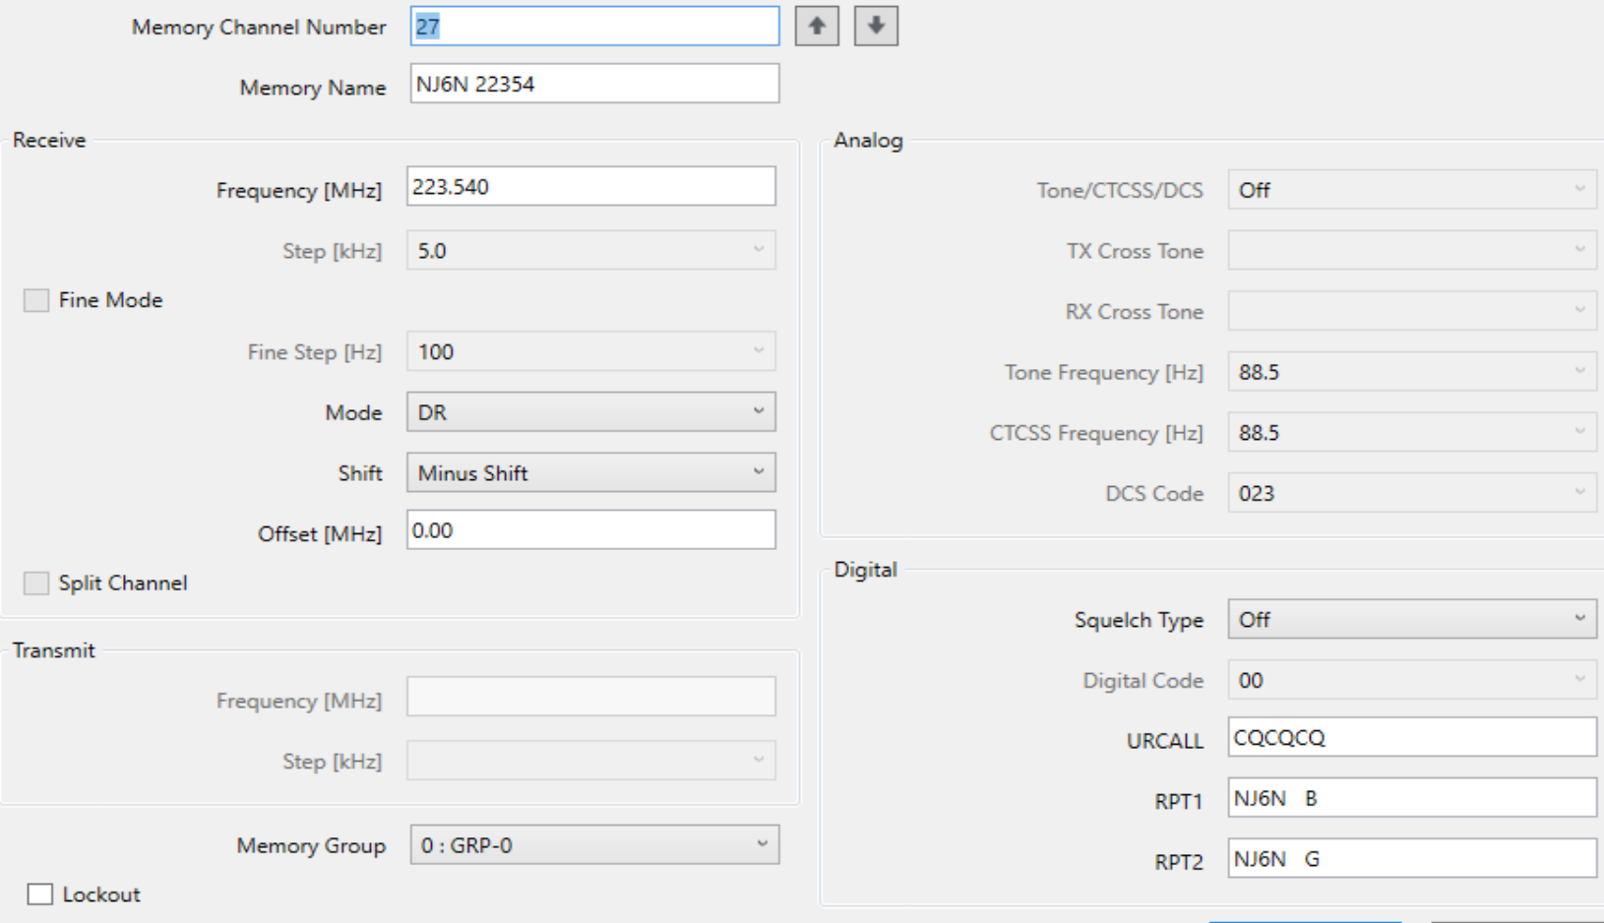Enable the Fine Mode checkbox

point(36,300)
